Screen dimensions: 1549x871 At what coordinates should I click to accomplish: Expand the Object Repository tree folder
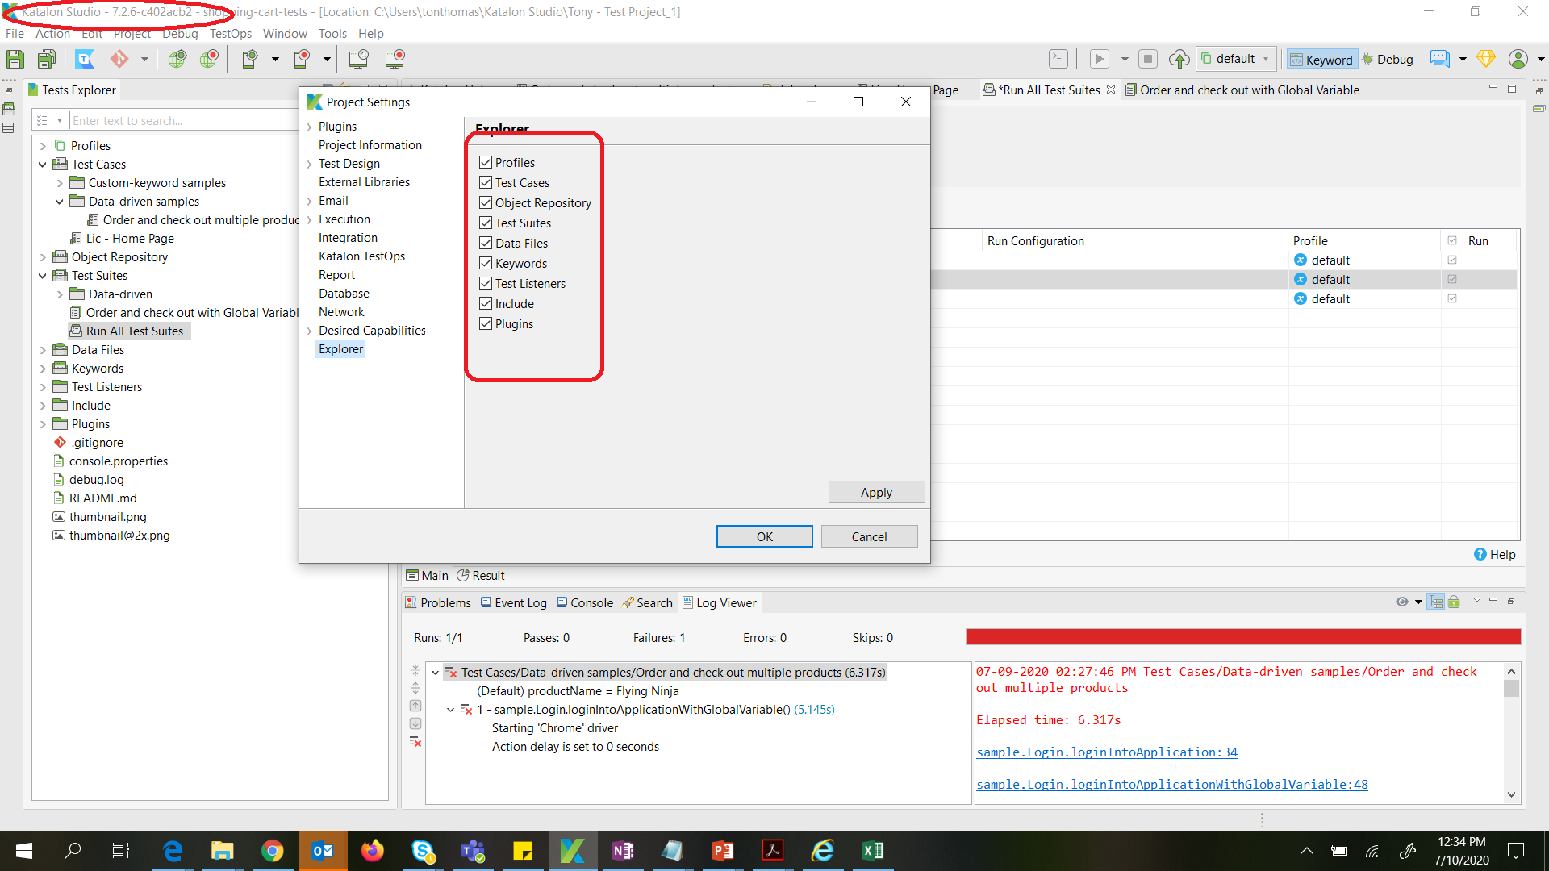click(43, 257)
